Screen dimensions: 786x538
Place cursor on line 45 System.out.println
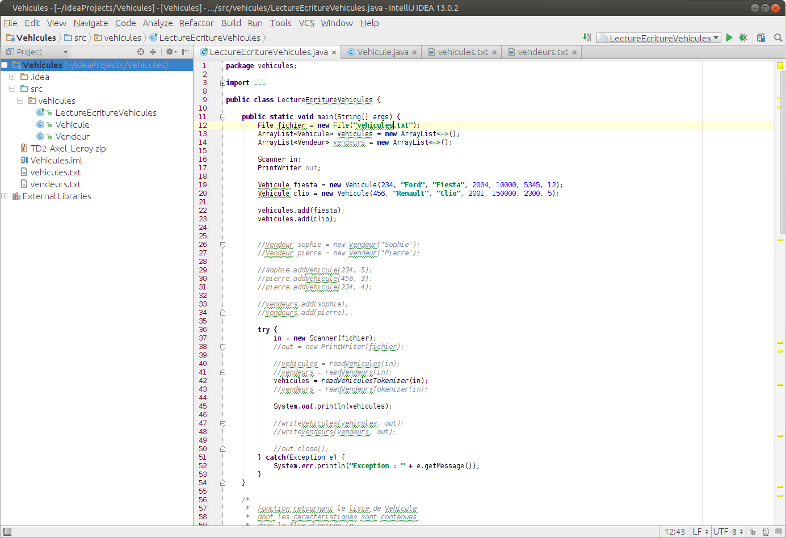click(x=333, y=406)
